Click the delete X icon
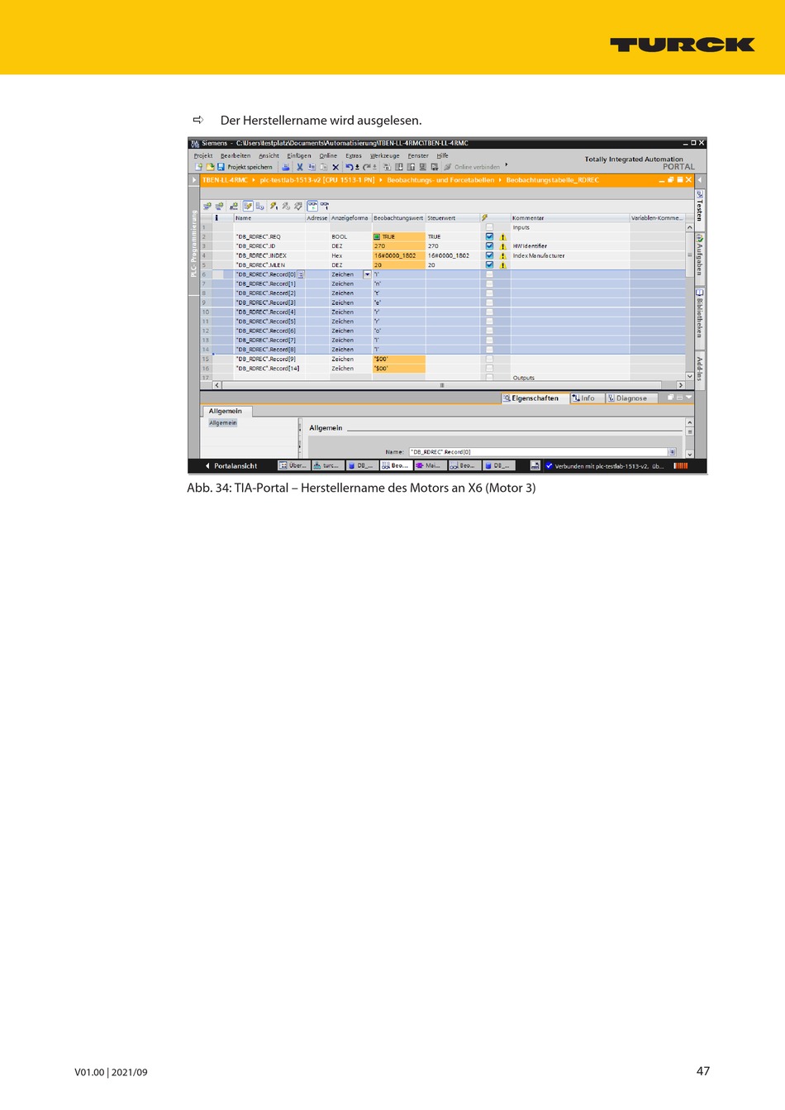 click(335, 167)
